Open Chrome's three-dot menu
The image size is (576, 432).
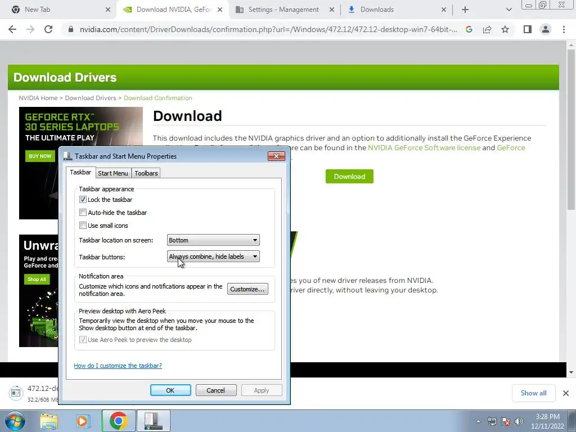pyautogui.click(x=564, y=29)
